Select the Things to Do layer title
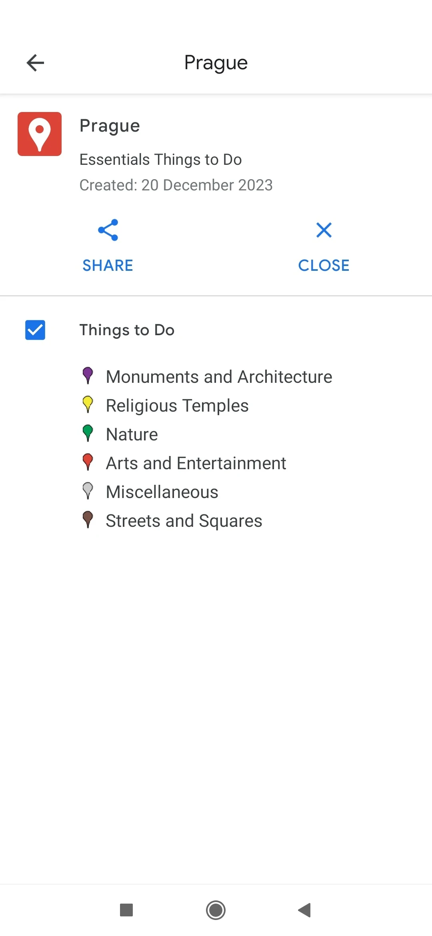Screen dimensions: 432x936 point(127,330)
